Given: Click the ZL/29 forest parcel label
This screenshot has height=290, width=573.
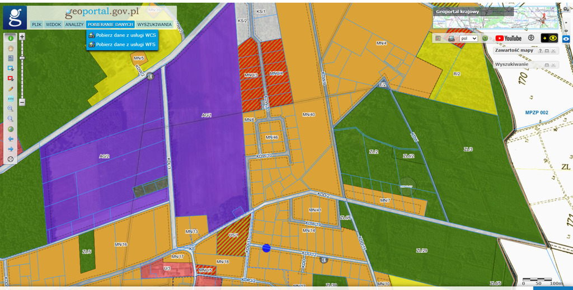Looking at the screenshot, I should coord(422,250).
